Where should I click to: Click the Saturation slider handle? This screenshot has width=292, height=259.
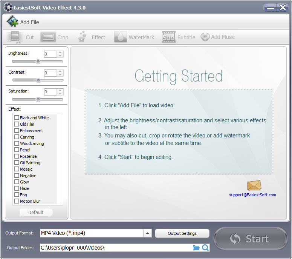tap(38, 99)
